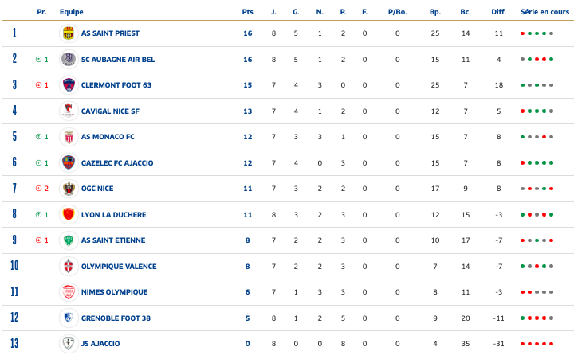Click the Grenoble Foot 38 logo
Viewport: 574px width, 355px height.
tap(68, 318)
